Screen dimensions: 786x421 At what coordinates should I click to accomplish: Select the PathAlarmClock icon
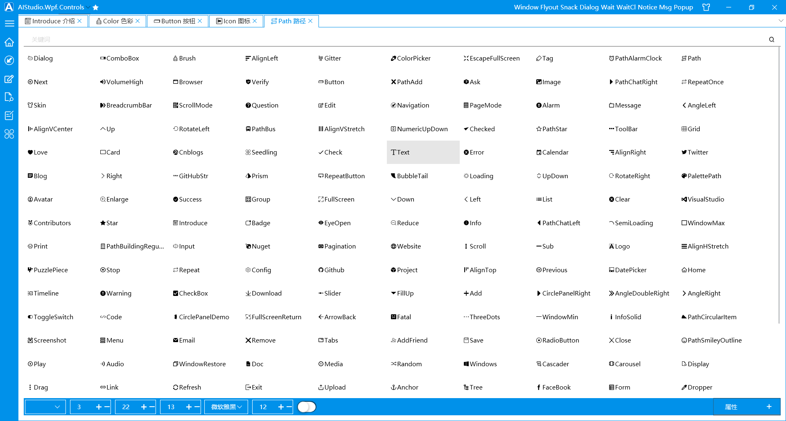[x=635, y=58]
